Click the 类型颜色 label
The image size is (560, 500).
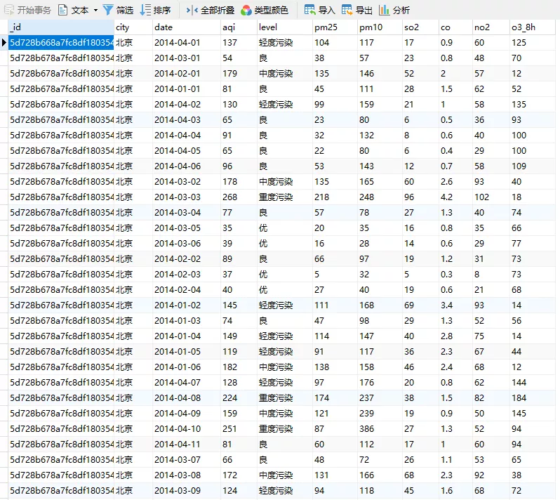271,11
